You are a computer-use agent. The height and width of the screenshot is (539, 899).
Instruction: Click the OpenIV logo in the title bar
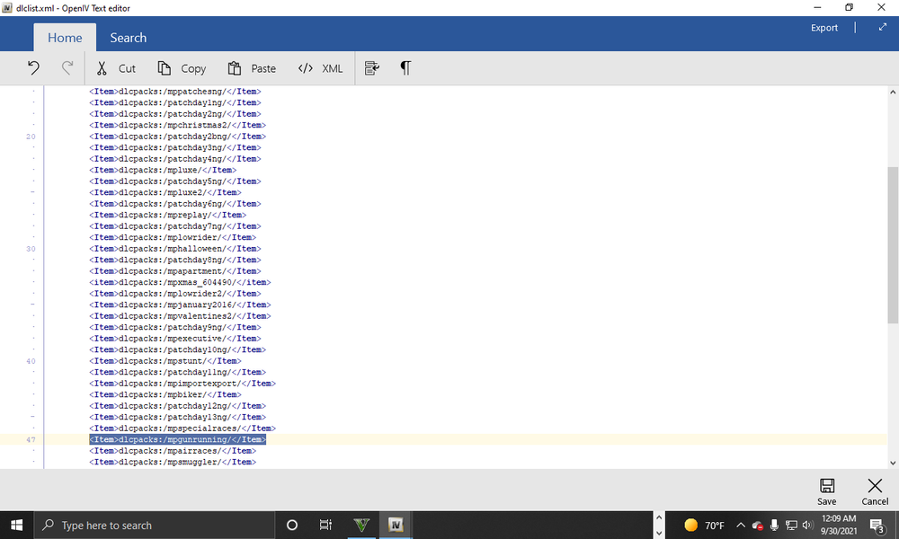[9, 8]
